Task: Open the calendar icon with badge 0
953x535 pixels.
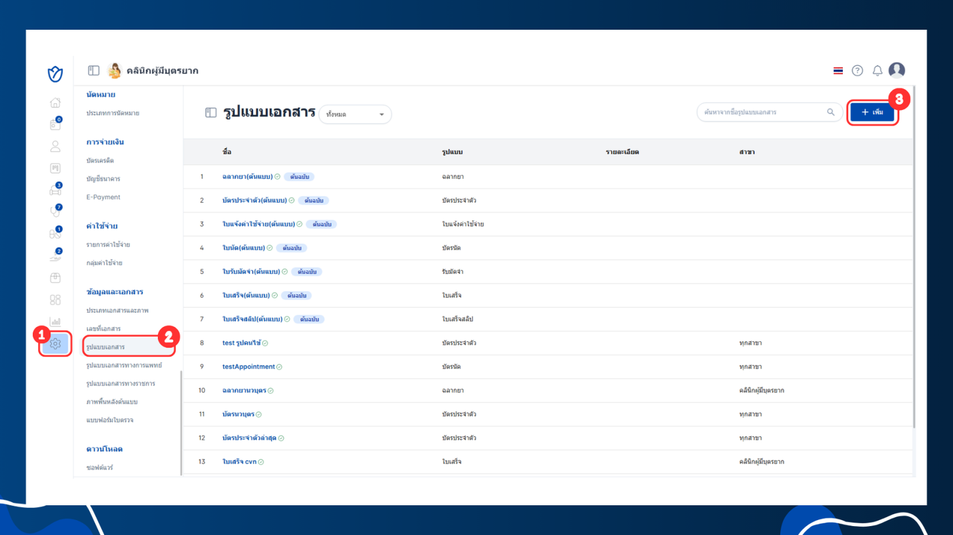Action: click(x=55, y=124)
